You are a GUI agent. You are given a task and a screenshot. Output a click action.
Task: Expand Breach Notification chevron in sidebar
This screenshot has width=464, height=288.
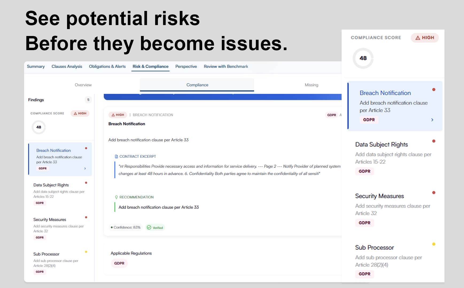[x=85, y=169]
